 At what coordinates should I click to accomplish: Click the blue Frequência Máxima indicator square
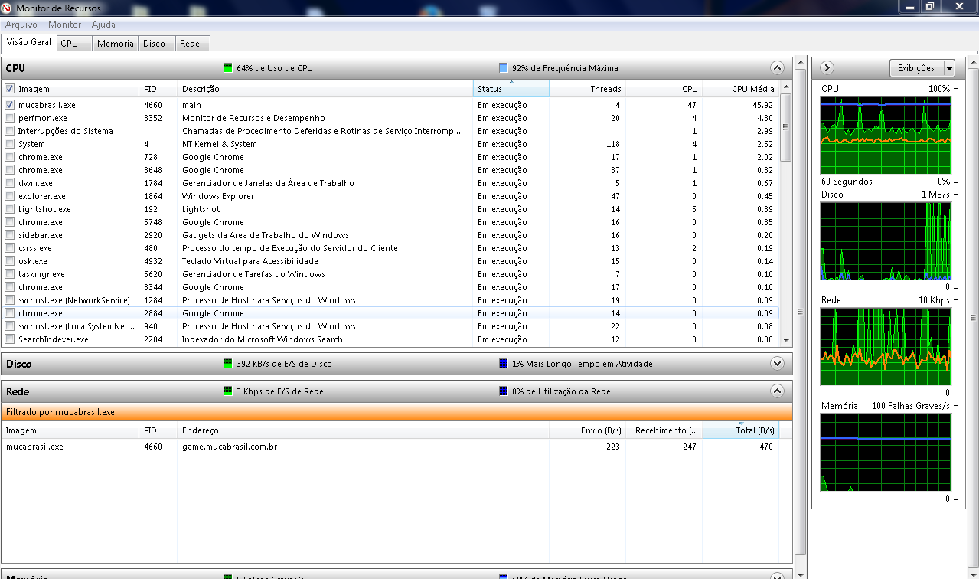[504, 68]
